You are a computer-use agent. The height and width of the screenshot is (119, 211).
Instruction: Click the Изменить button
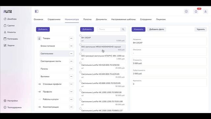[x=138, y=29]
